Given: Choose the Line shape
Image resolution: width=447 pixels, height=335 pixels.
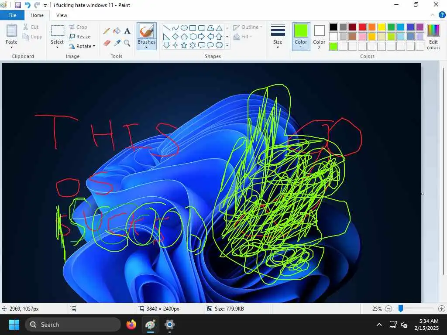Looking at the screenshot, I should (x=167, y=27).
